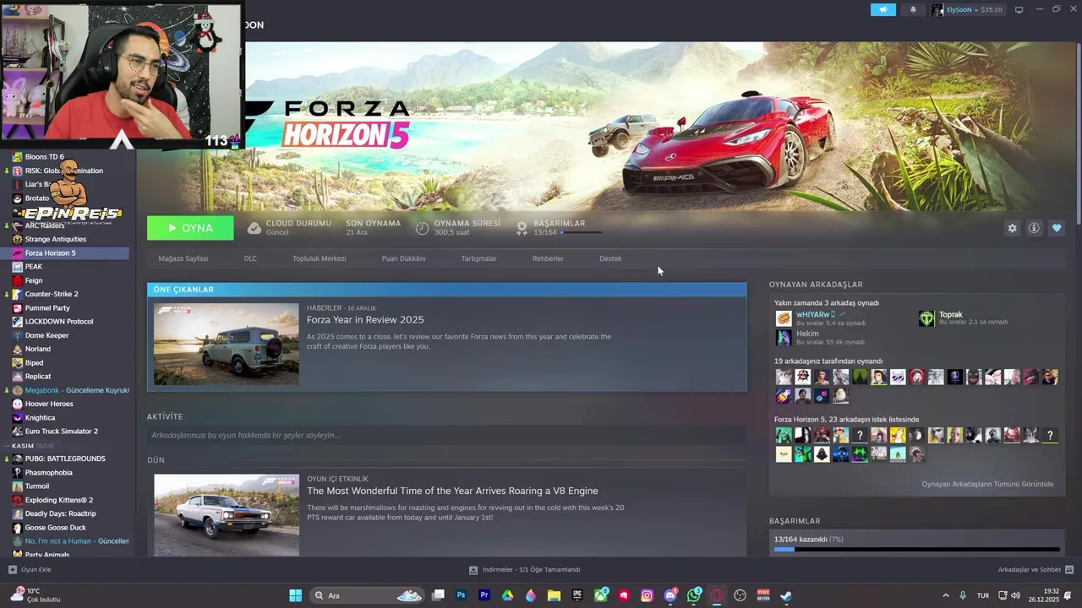Switch to Big Picture mode monitor icon
The image size is (1082, 608).
pos(1019,9)
